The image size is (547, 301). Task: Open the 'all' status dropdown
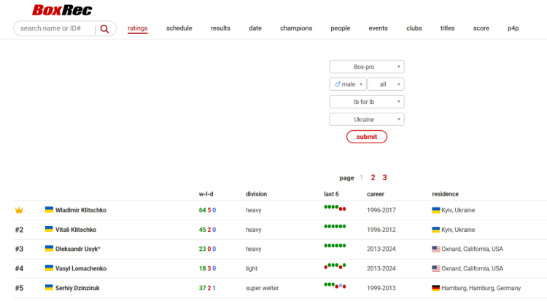pyautogui.click(x=385, y=84)
